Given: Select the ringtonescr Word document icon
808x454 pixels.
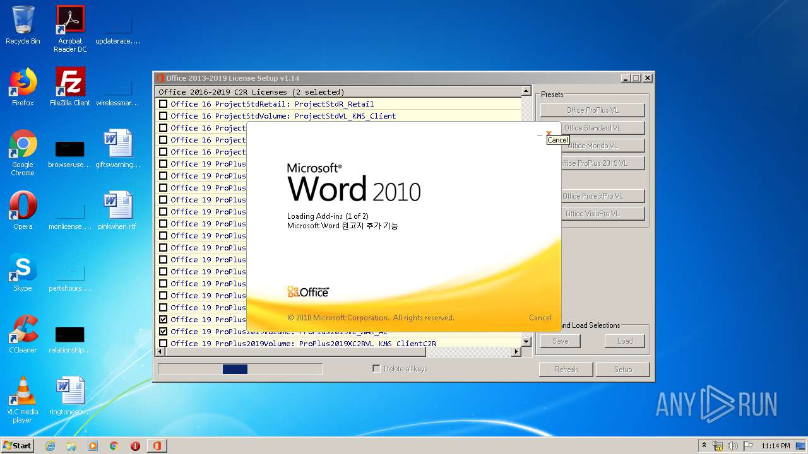Looking at the screenshot, I should click(x=70, y=396).
